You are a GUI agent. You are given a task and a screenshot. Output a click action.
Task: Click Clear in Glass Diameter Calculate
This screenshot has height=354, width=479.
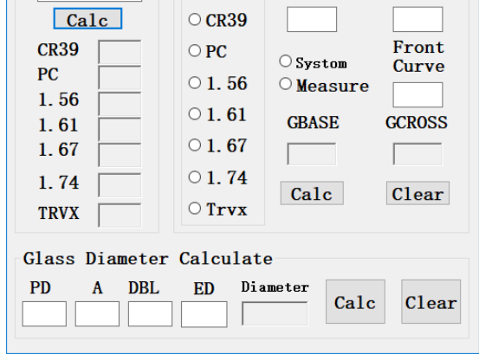coord(430,301)
